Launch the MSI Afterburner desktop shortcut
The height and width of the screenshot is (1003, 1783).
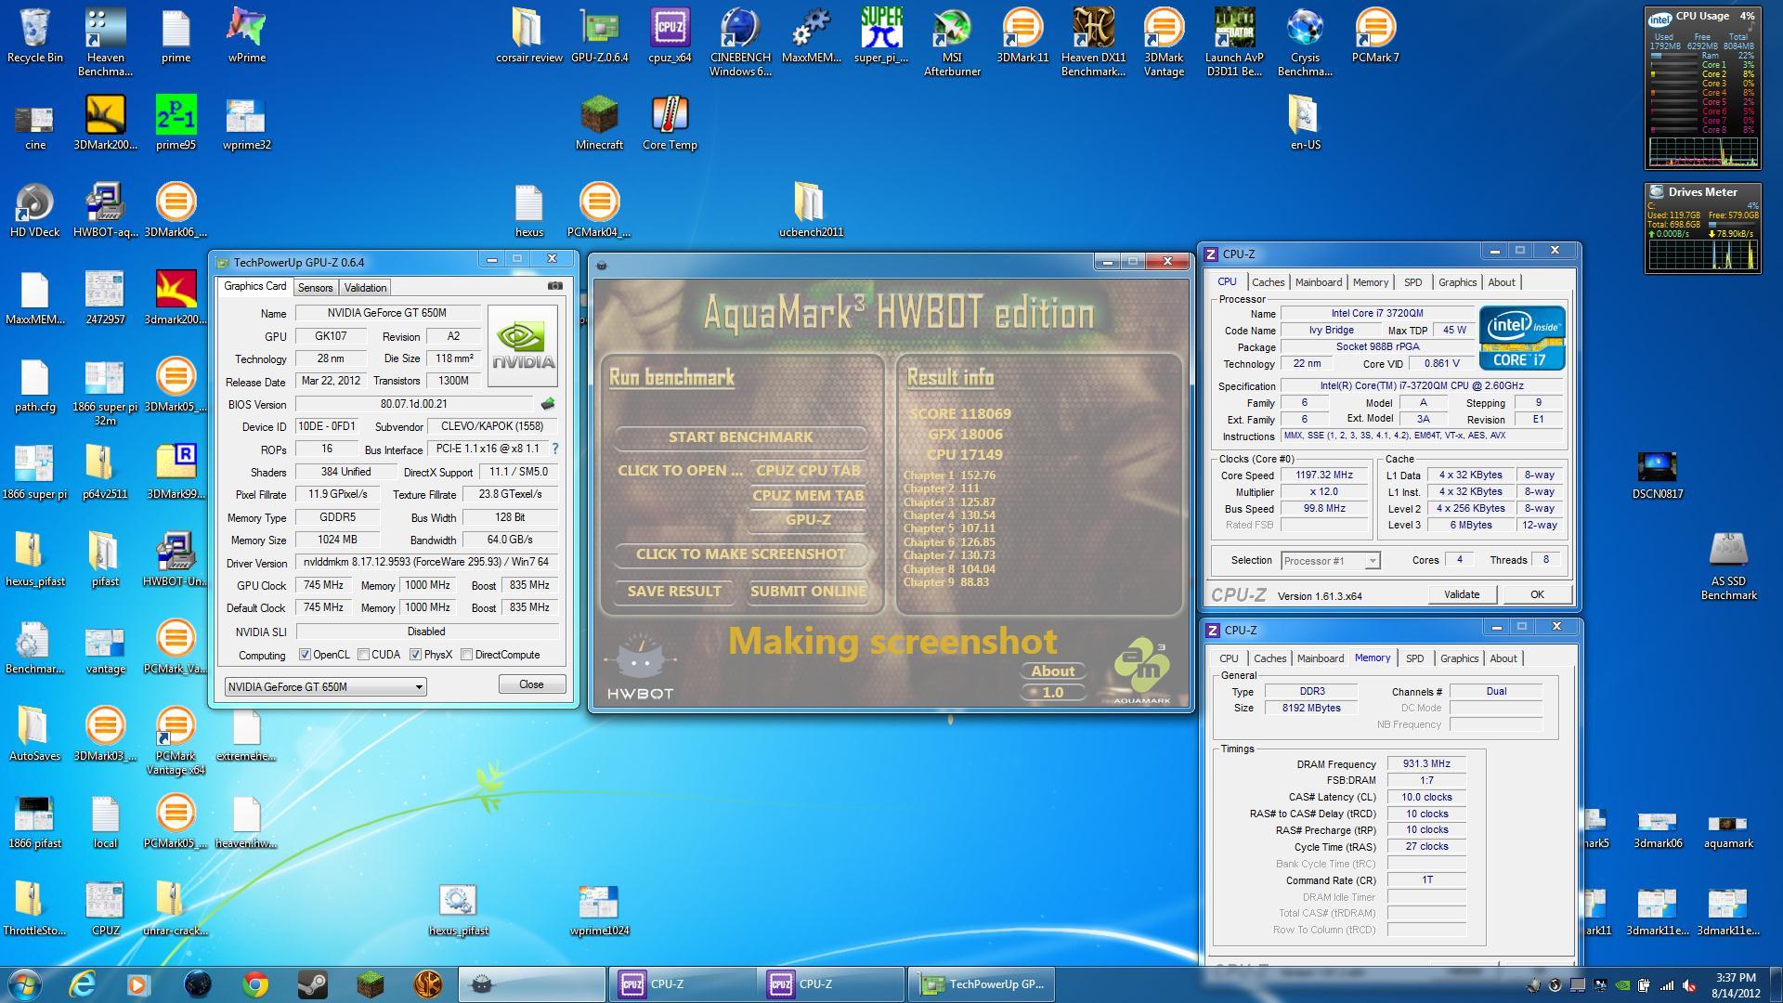pos(952,42)
